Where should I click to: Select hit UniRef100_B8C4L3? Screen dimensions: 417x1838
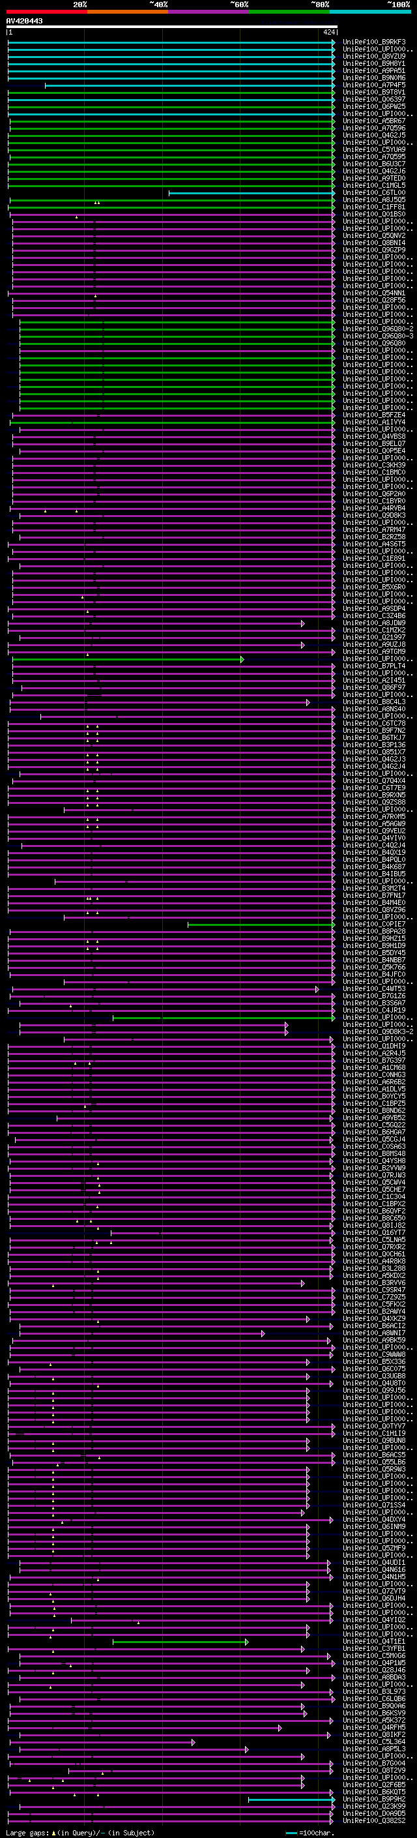pyautogui.click(x=373, y=702)
